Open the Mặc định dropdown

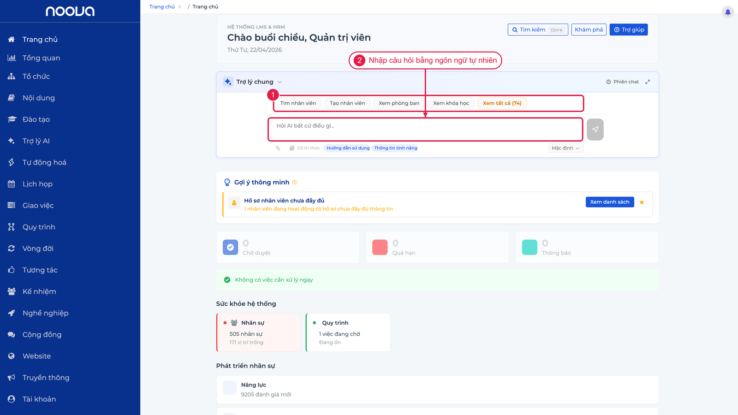(x=565, y=148)
